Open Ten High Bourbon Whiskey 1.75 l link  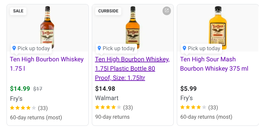[x=47, y=59]
